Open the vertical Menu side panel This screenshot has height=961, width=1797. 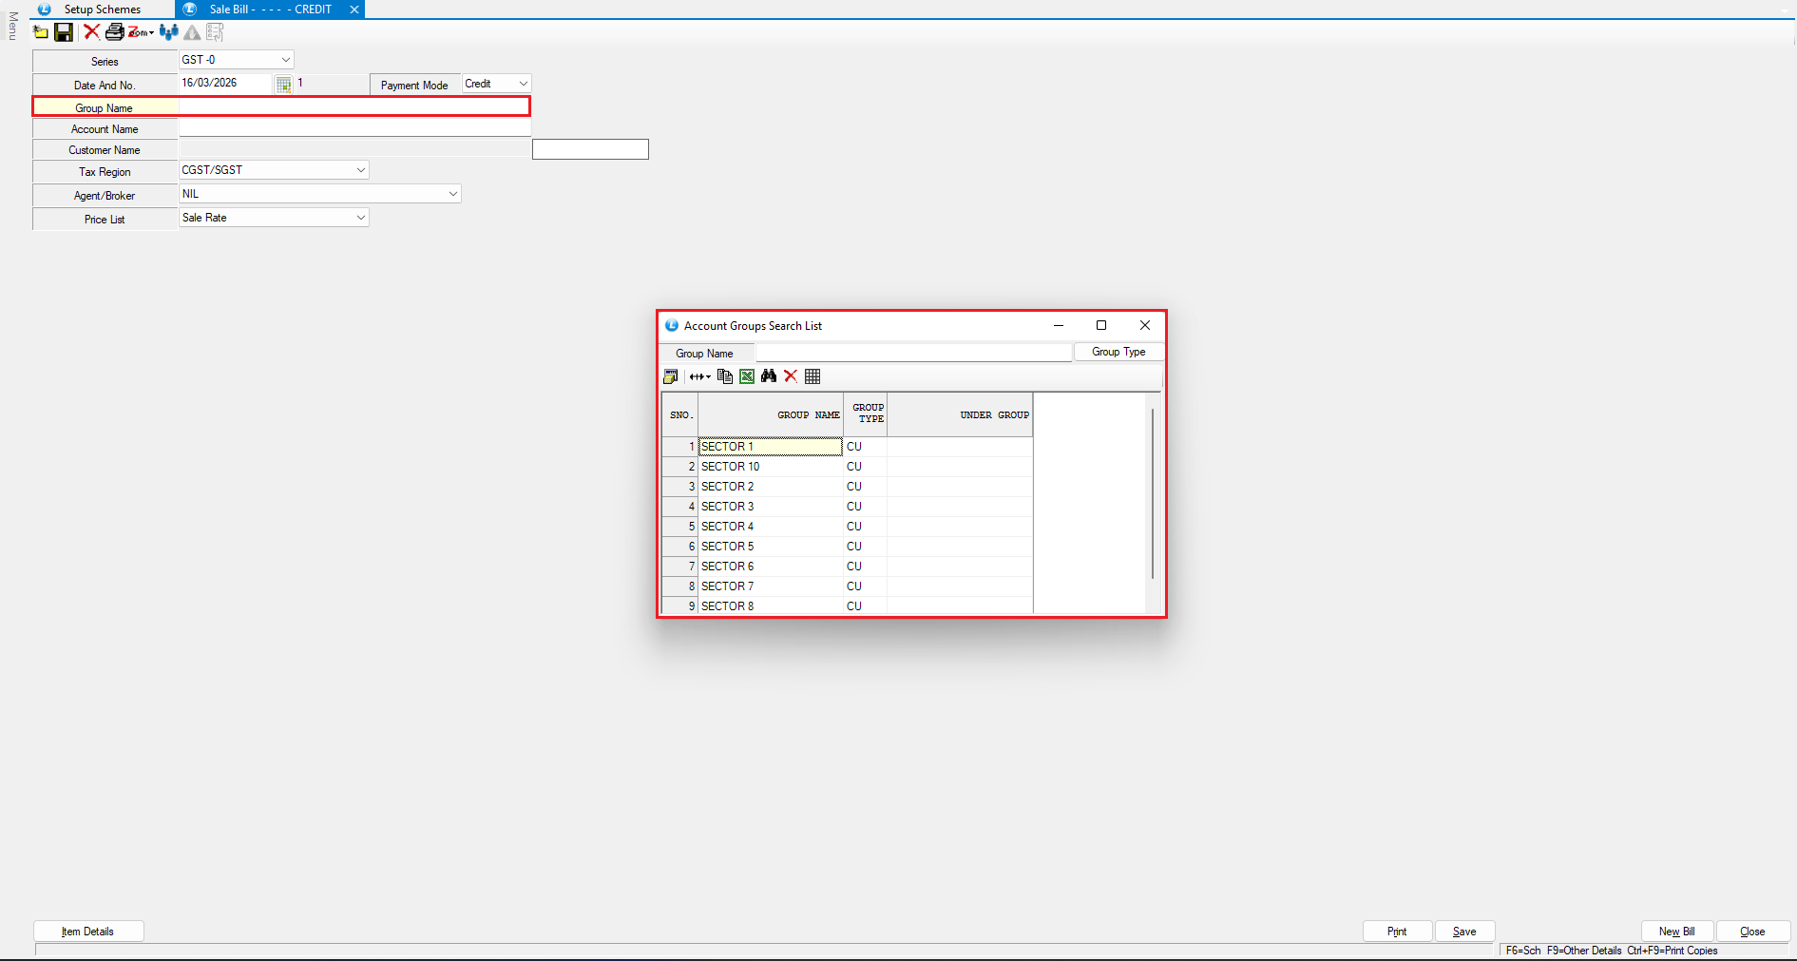click(x=12, y=26)
